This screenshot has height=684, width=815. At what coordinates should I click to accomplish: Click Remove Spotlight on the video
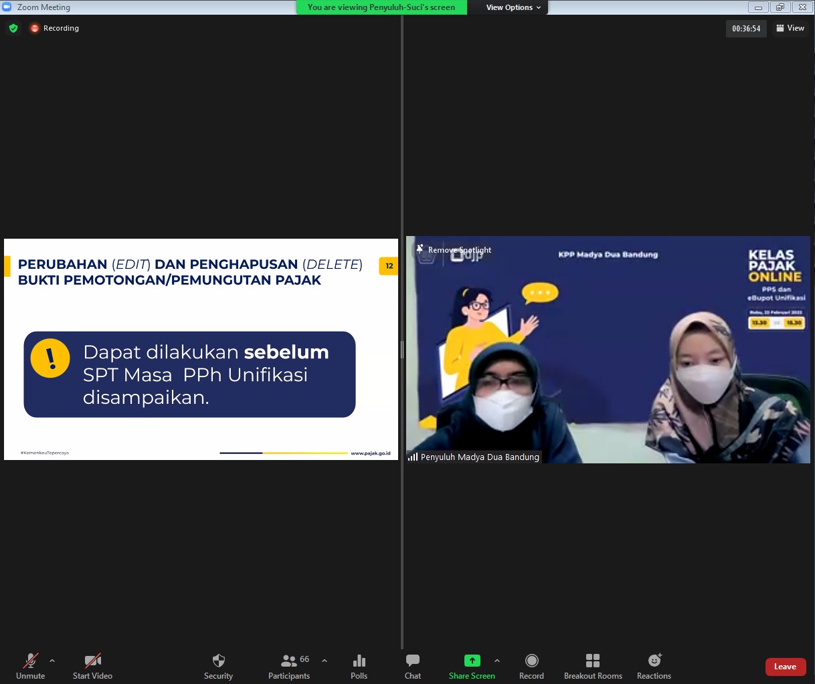[x=459, y=250]
